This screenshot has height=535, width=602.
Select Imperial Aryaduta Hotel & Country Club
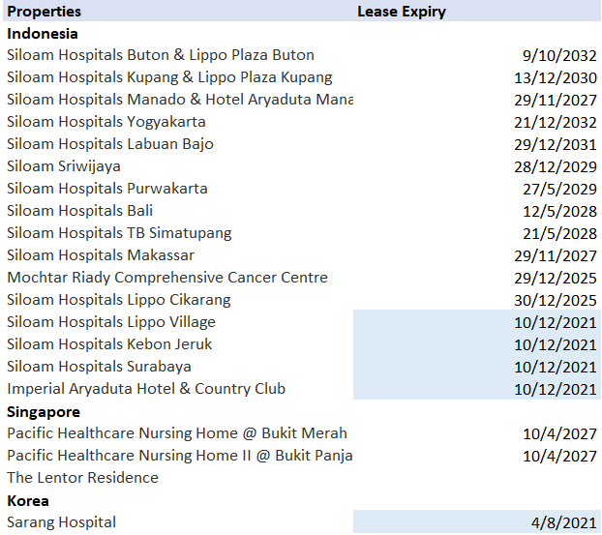[x=146, y=389]
